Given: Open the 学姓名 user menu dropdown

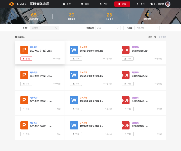Looking at the screenshot, I should pos(160,4).
